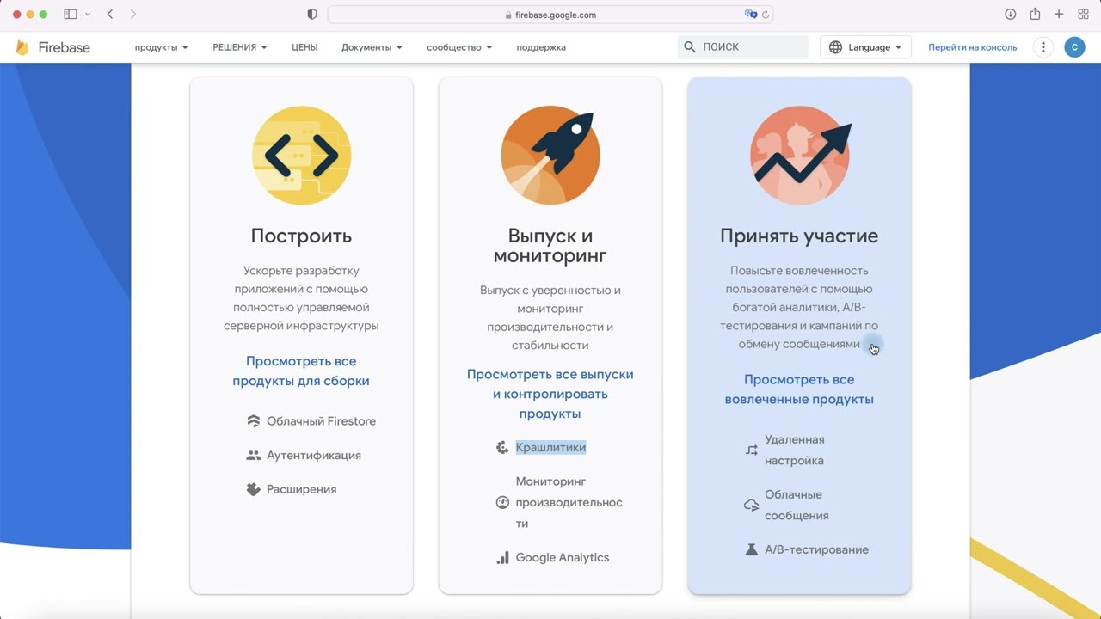Click Перейти на консоль link

tap(972, 47)
